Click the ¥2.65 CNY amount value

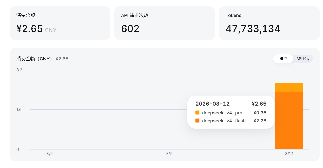36,29
